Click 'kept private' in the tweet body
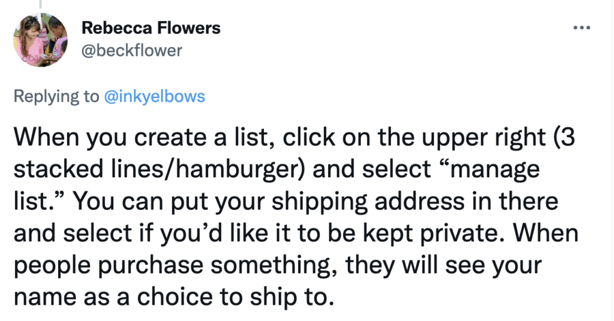Image resolution: width=614 pixels, height=321 pixels. 435,234
